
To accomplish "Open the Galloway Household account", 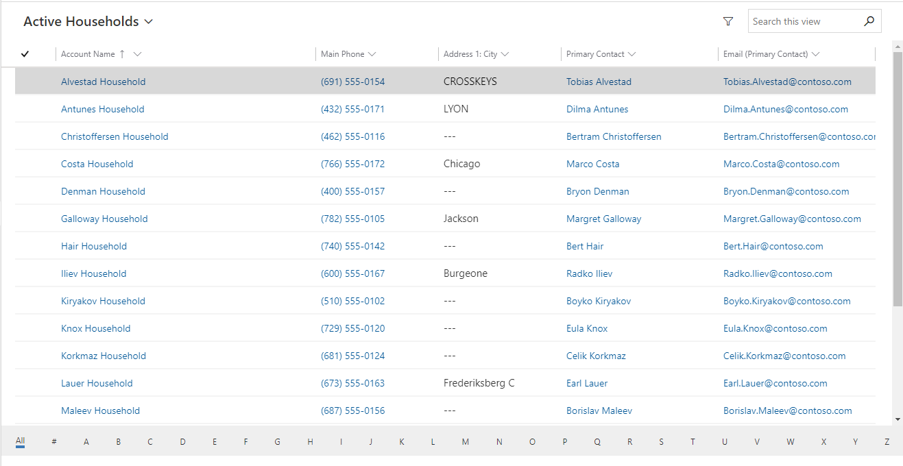I will (104, 219).
